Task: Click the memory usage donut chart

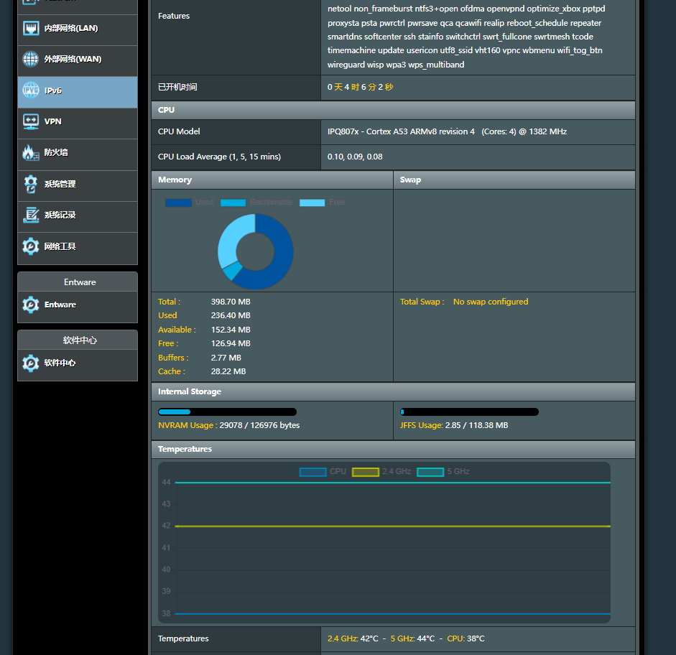Action: (x=256, y=251)
